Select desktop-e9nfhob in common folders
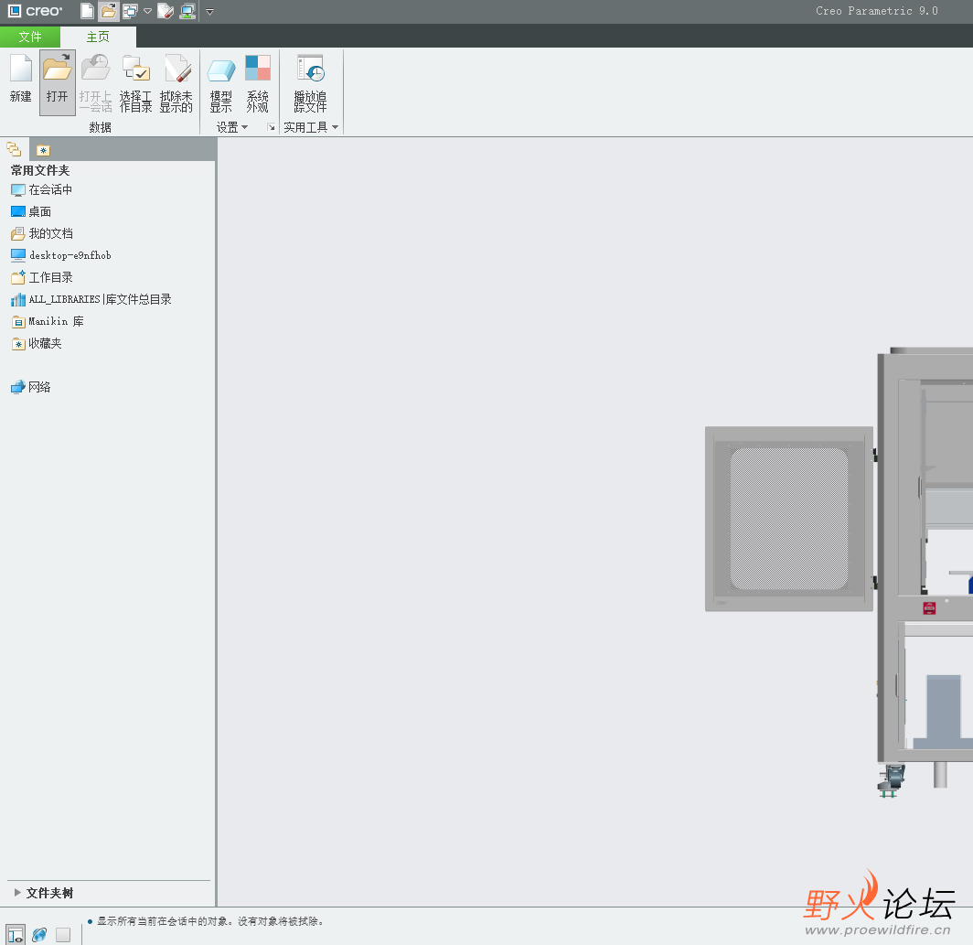The height and width of the screenshot is (945, 973). (60, 255)
